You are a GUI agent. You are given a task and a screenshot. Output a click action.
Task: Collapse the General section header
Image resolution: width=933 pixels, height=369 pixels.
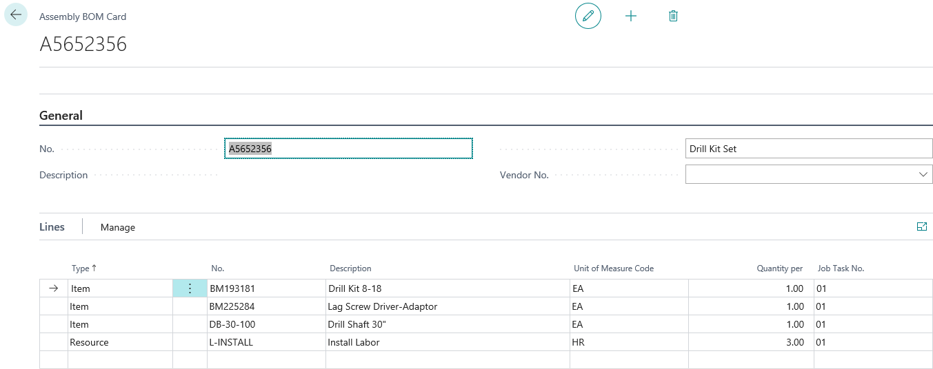pyautogui.click(x=61, y=116)
